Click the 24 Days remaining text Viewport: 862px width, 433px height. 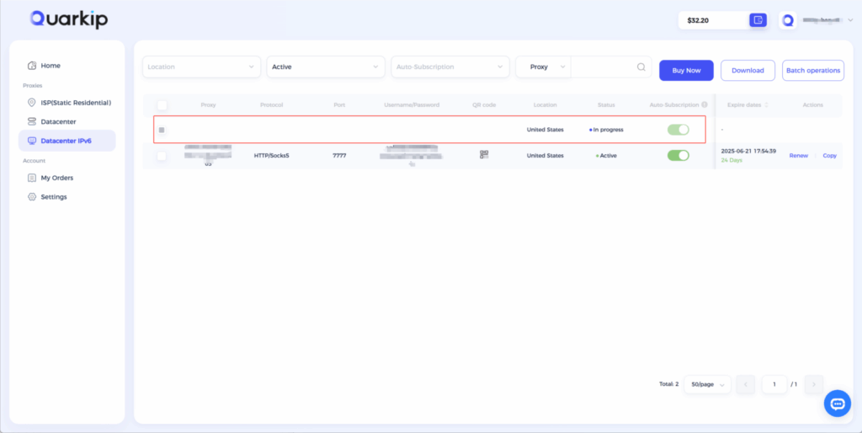point(732,161)
